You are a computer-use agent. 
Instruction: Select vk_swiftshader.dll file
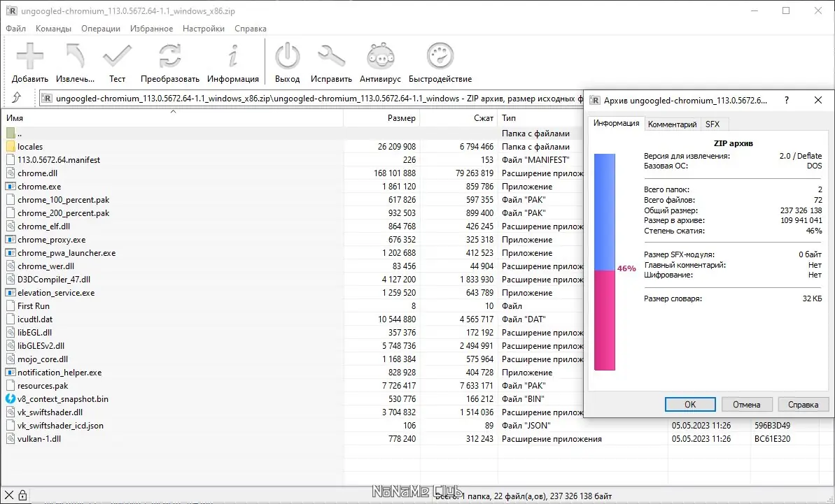(50, 412)
